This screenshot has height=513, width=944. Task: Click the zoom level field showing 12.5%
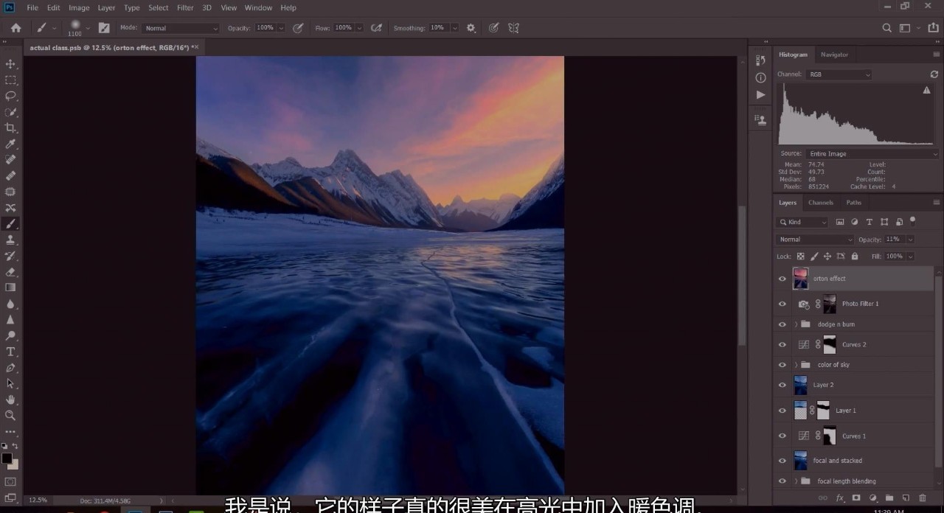(38, 500)
